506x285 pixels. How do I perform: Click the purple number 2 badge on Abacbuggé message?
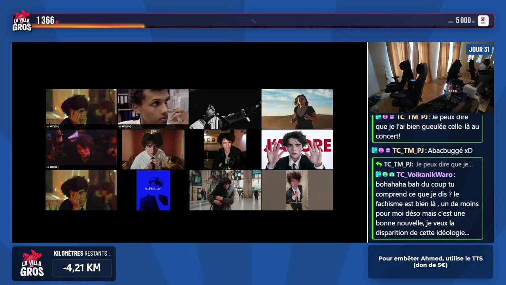point(381,150)
